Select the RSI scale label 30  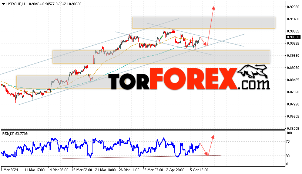pos(288,156)
